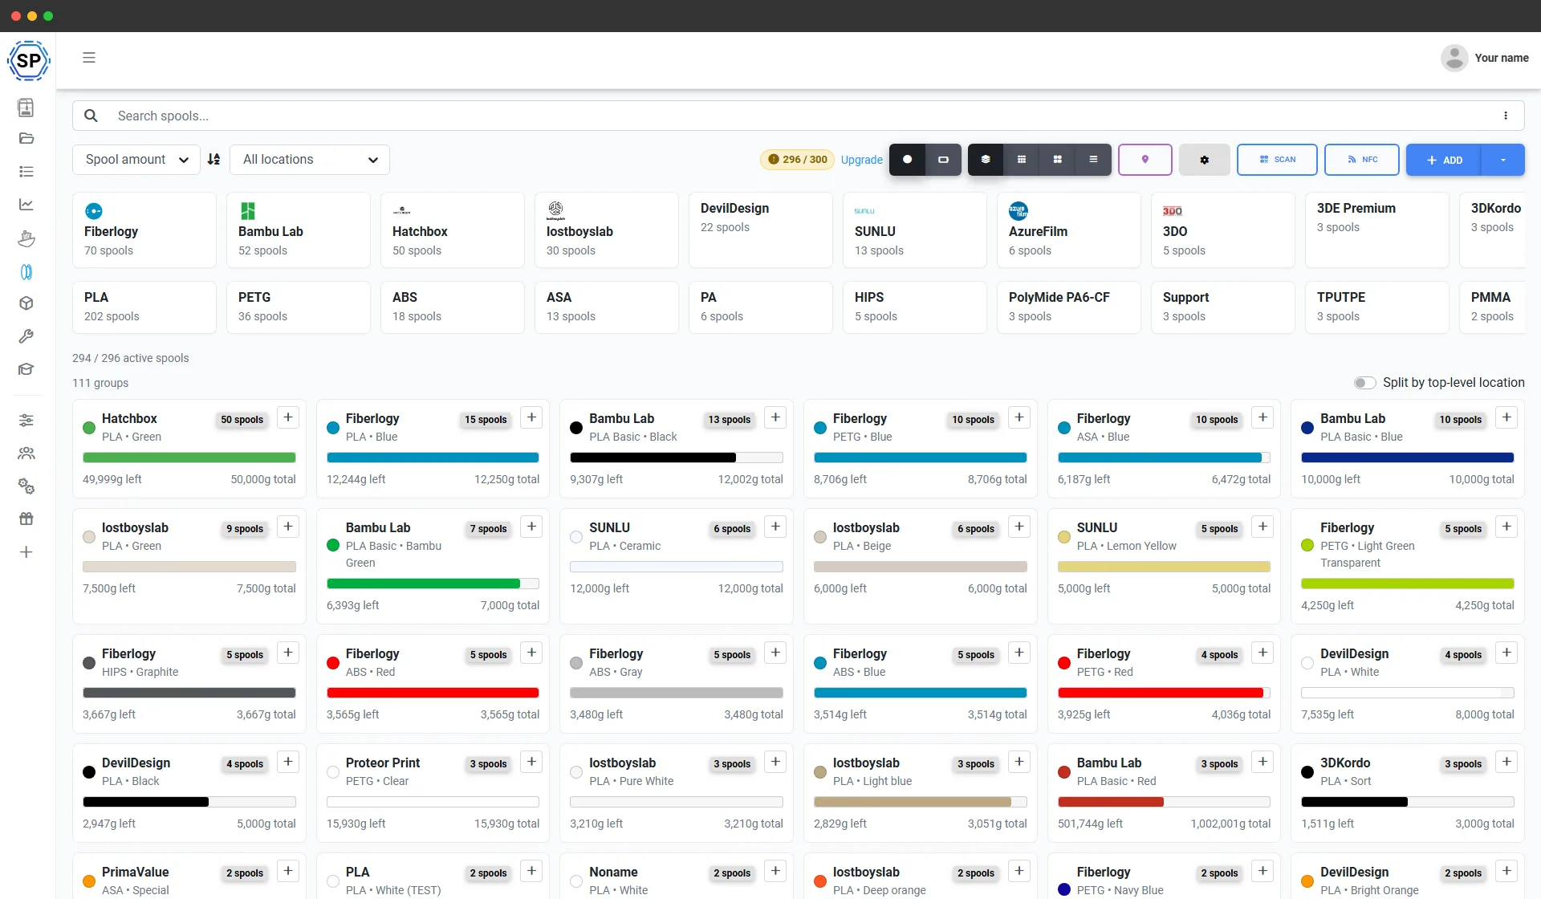Click green color dot of Hatchbox PLA Green
The width and height of the screenshot is (1541, 899).
click(x=89, y=428)
